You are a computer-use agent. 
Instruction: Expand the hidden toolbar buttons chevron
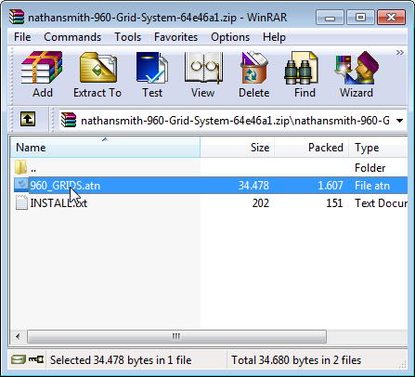pyautogui.click(x=400, y=52)
